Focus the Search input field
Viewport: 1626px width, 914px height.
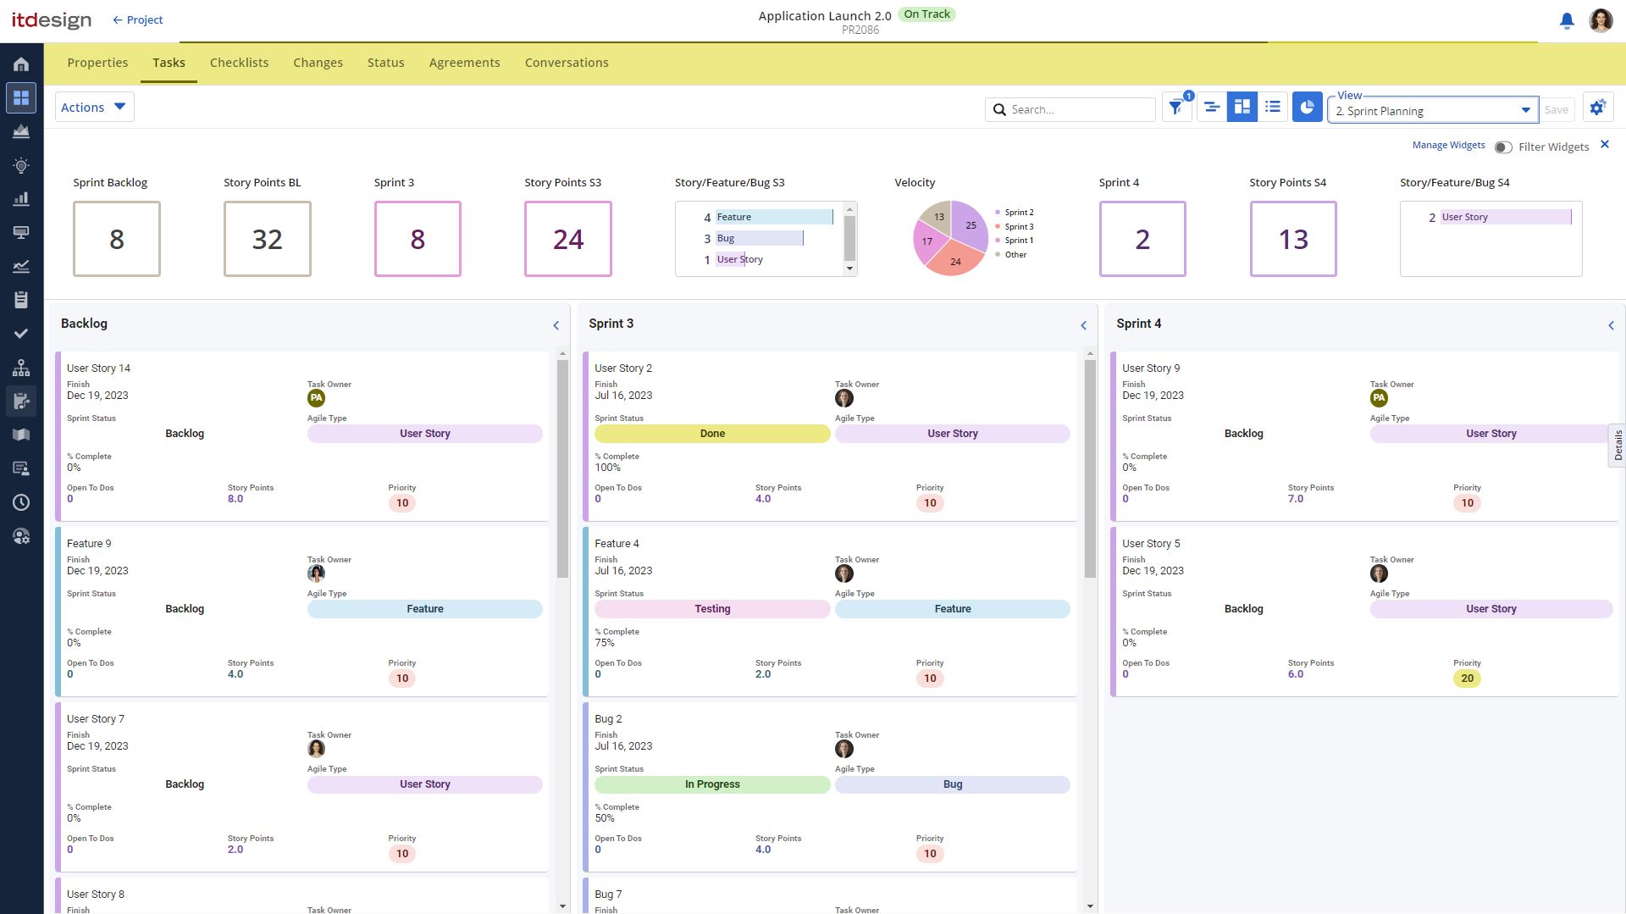[1070, 109]
